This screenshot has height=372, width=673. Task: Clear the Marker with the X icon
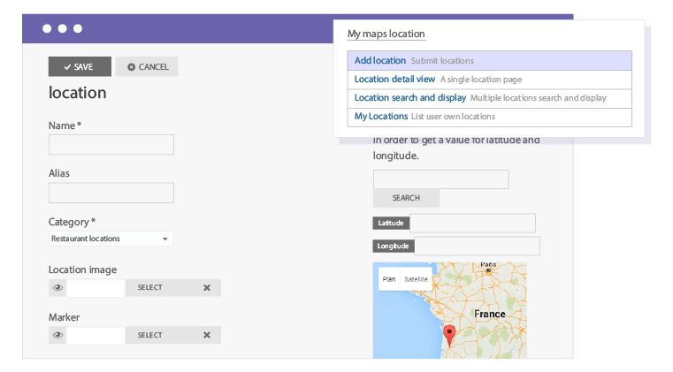207,336
